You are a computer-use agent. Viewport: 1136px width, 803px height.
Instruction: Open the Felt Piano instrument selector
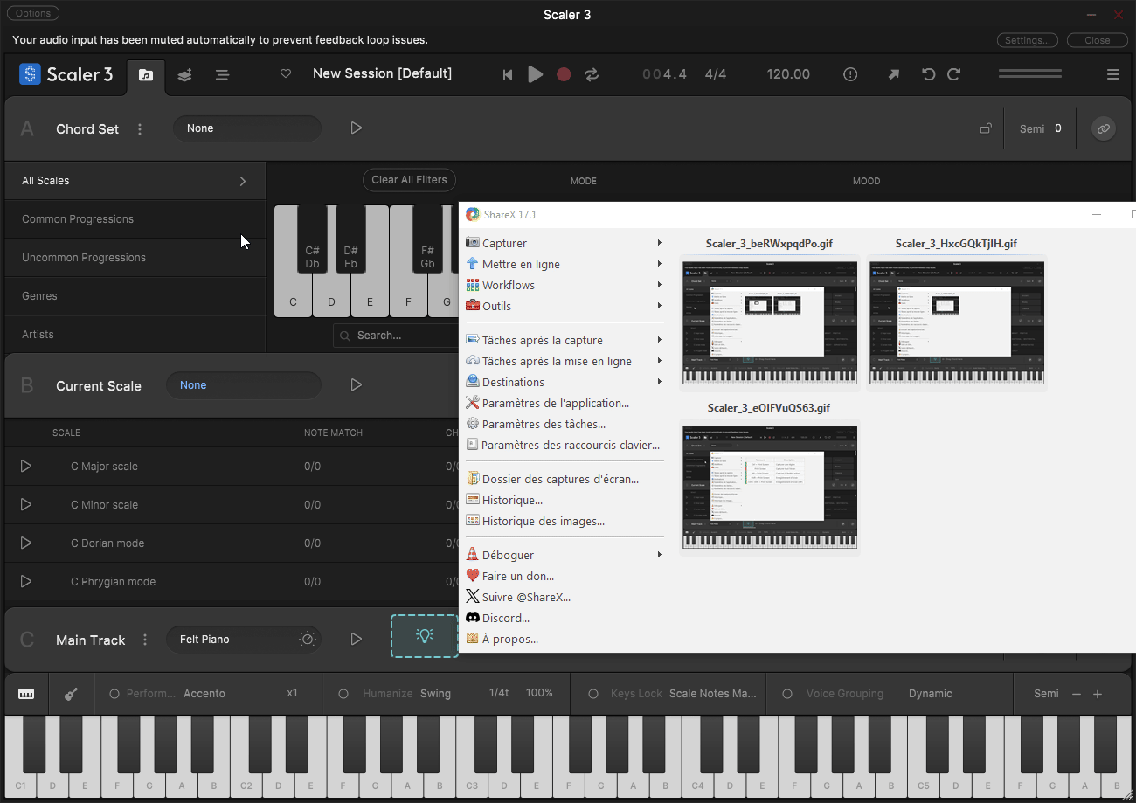pos(244,640)
